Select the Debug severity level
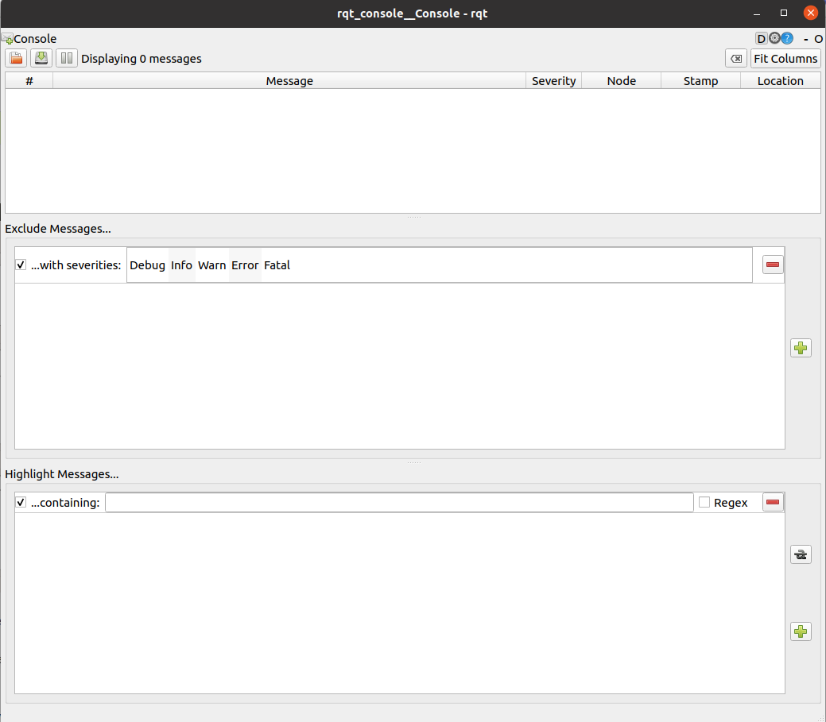The width and height of the screenshot is (826, 722). point(147,265)
